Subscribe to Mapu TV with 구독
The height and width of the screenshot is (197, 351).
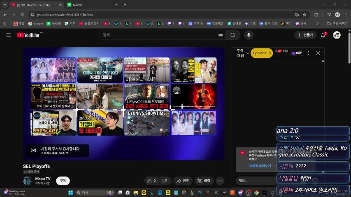point(63,181)
